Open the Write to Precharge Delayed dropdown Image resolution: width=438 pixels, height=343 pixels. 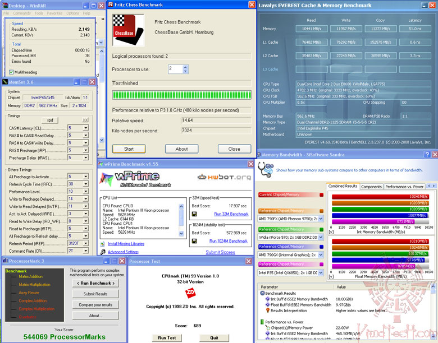[85, 199]
